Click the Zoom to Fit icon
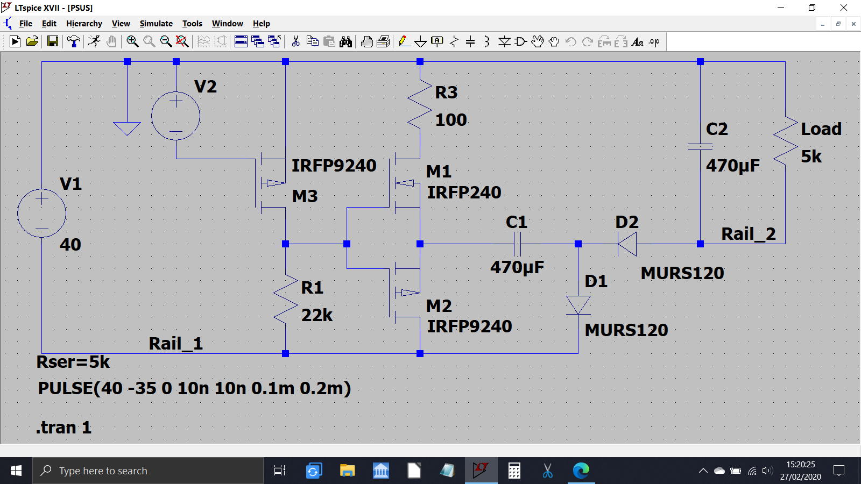This screenshot has height=484, width=861. 182,41
